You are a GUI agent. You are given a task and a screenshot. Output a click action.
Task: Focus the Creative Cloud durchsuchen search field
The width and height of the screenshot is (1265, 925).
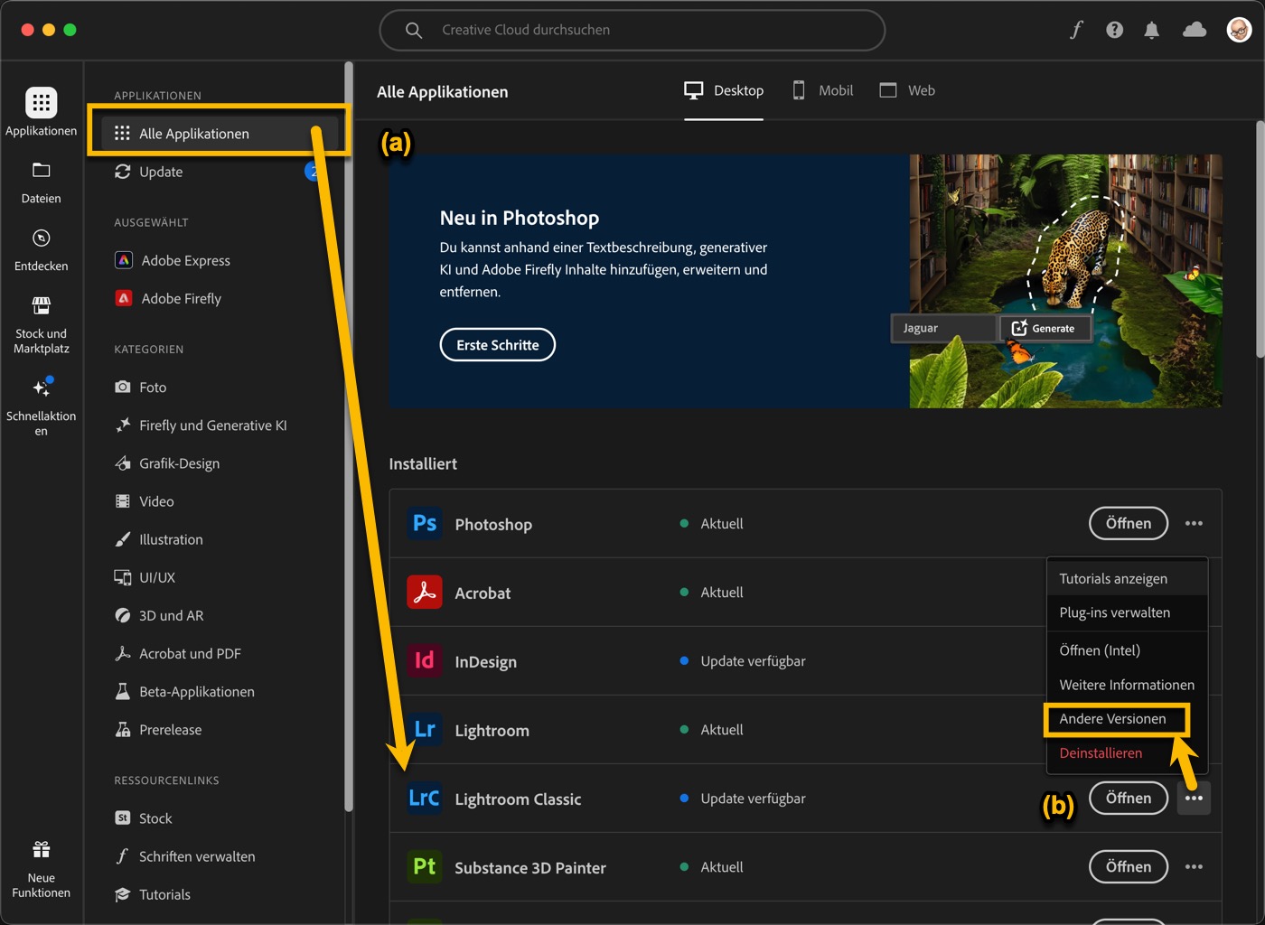[x=632, y=30]
